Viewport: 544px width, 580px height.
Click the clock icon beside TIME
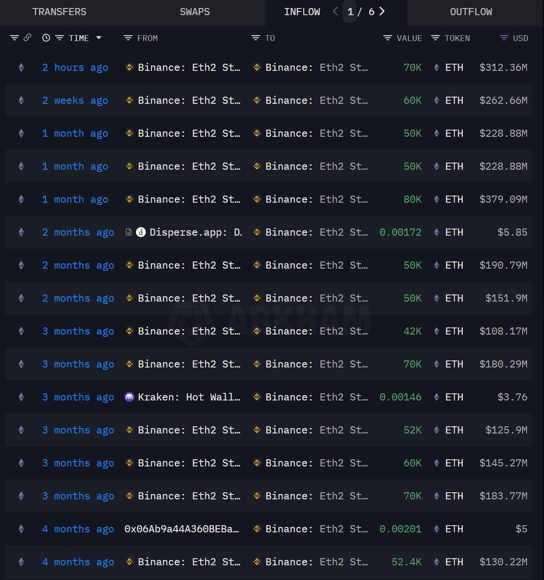(46, 38)
